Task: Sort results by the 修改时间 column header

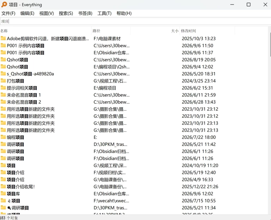Action: (207, 31)
